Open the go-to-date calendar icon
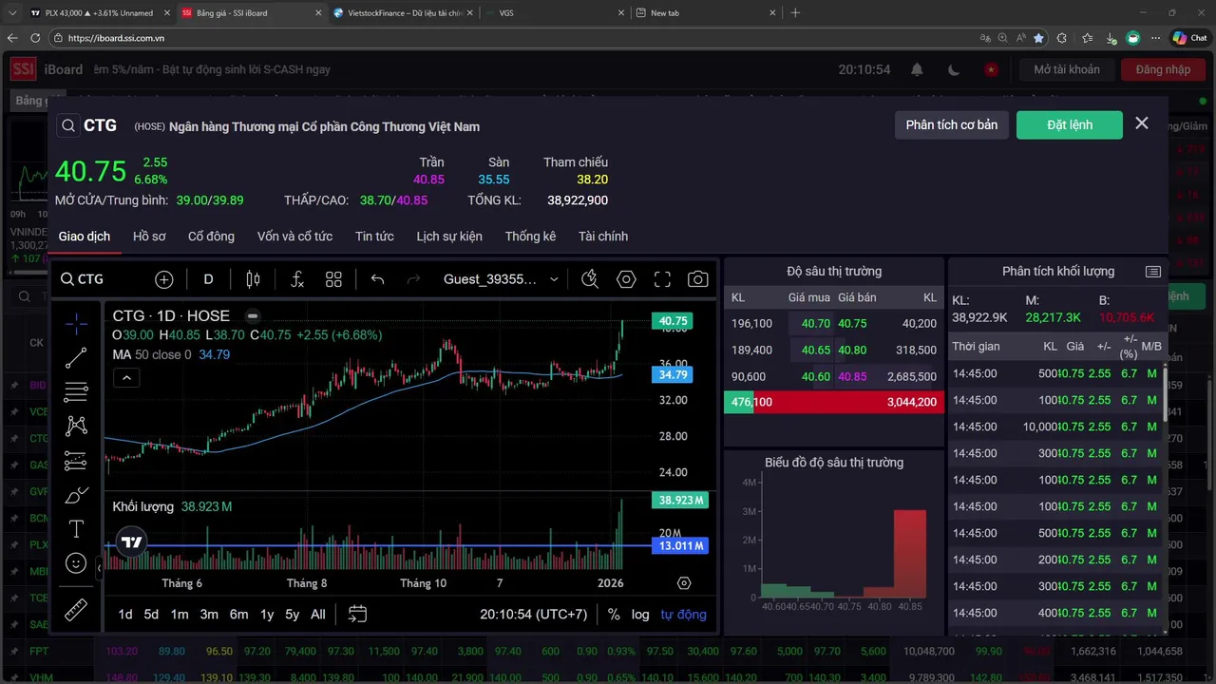The height and width of the screenshot is (684, 1216). 357,615
